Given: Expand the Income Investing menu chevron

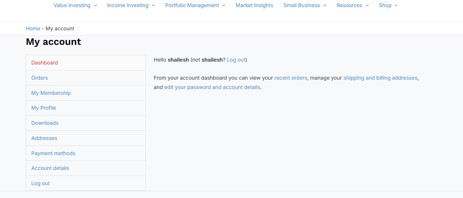Looking at the screenshot, I should point(153,5).
